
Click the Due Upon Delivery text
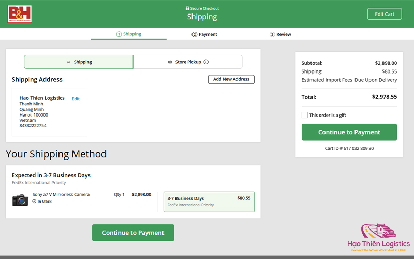pos(376,80)
